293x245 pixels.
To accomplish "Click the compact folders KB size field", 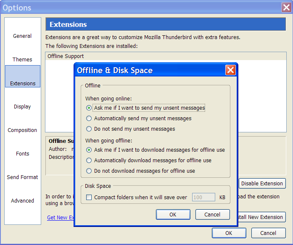I will point(203,197).
